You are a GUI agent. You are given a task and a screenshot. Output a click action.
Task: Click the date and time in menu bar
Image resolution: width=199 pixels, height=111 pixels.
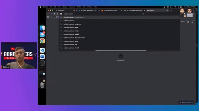(x=190, y=7)
